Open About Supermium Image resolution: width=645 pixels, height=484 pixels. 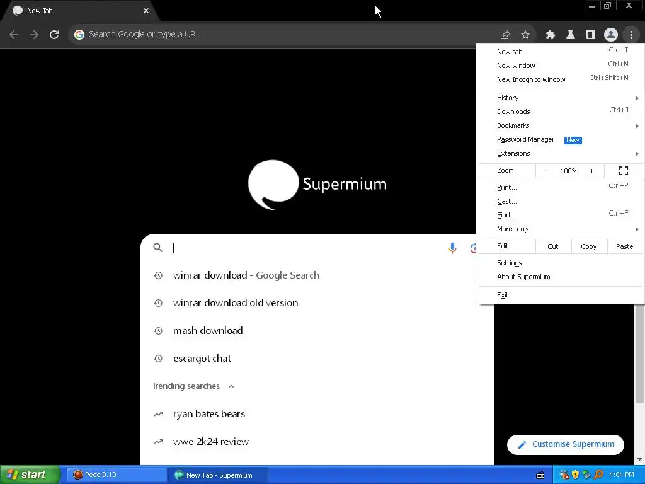point(560,277)
